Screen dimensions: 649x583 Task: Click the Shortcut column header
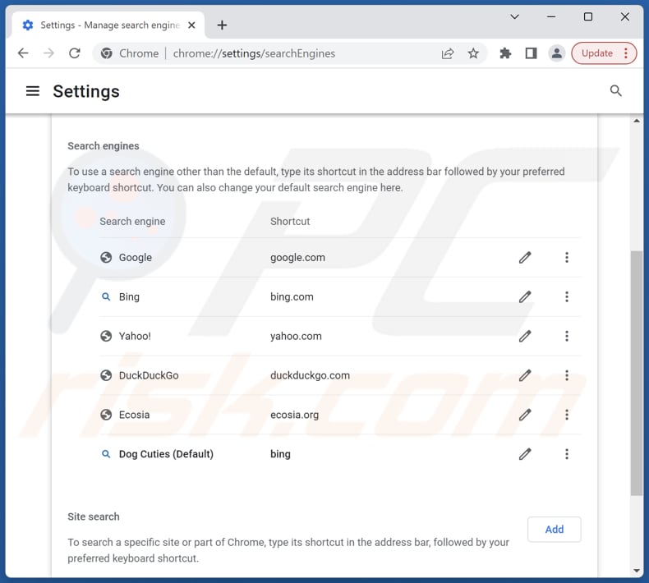pos(290,222)
